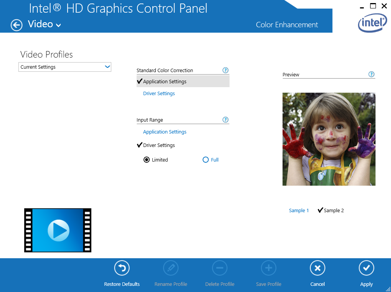Open the Video section dropdown chevron

58,25
